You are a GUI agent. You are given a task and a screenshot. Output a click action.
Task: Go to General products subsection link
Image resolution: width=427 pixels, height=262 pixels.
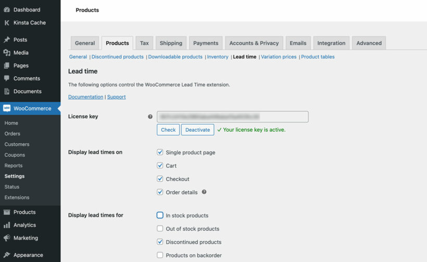[78, 57]
